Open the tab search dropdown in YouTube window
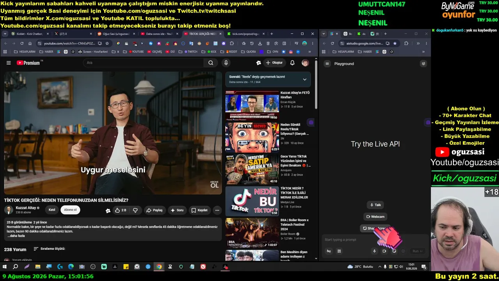The image size is (499, 281). 5,34
